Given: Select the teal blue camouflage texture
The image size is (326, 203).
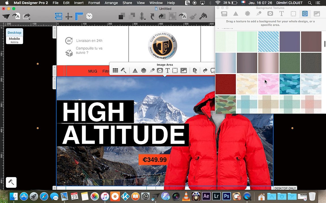Looking at the screenshot, I should (290, 84).
